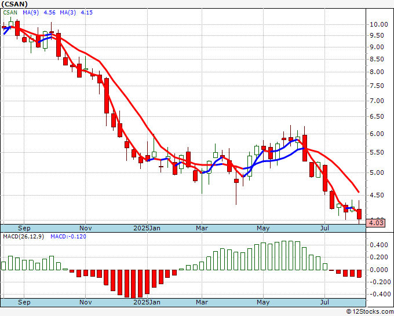Click the Sep label on MACD axis

pyautogui.click(x=24, y=302)
